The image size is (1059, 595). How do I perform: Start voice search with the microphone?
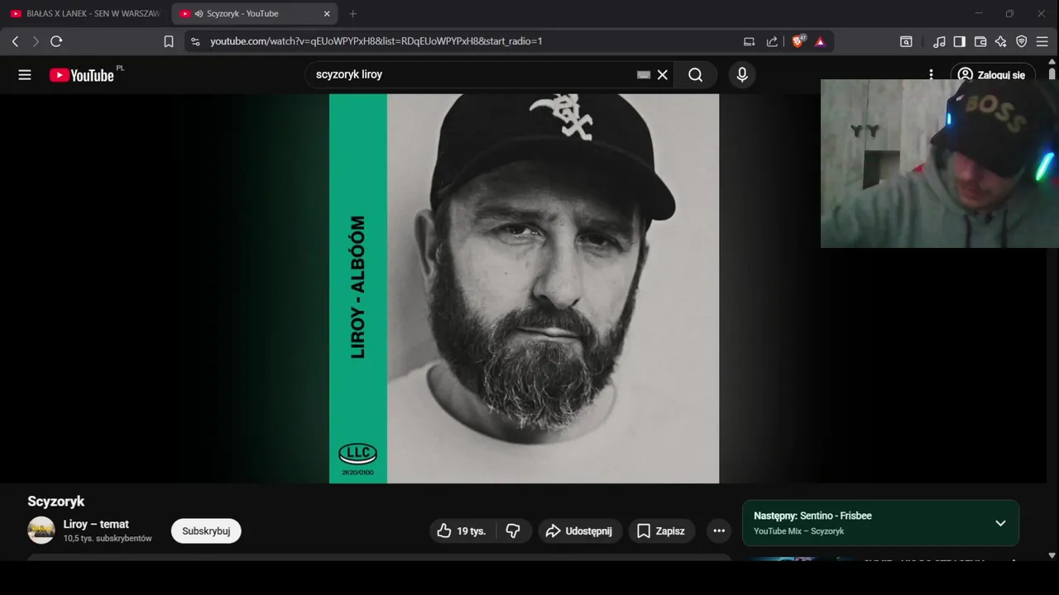coord(742,74)
